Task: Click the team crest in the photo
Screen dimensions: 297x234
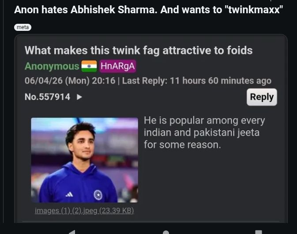Action: pos(98,195)
